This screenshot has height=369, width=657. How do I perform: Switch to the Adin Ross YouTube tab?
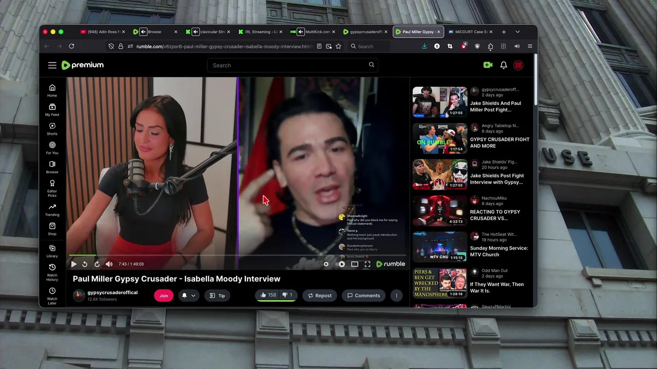pos(103,32)
